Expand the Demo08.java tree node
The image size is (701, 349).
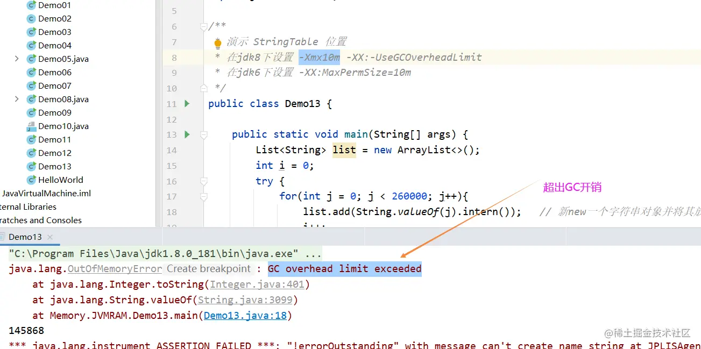(17, 99)
